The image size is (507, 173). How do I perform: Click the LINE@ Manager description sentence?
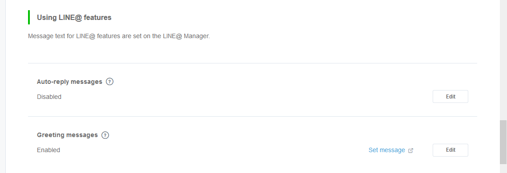point(119,36)
